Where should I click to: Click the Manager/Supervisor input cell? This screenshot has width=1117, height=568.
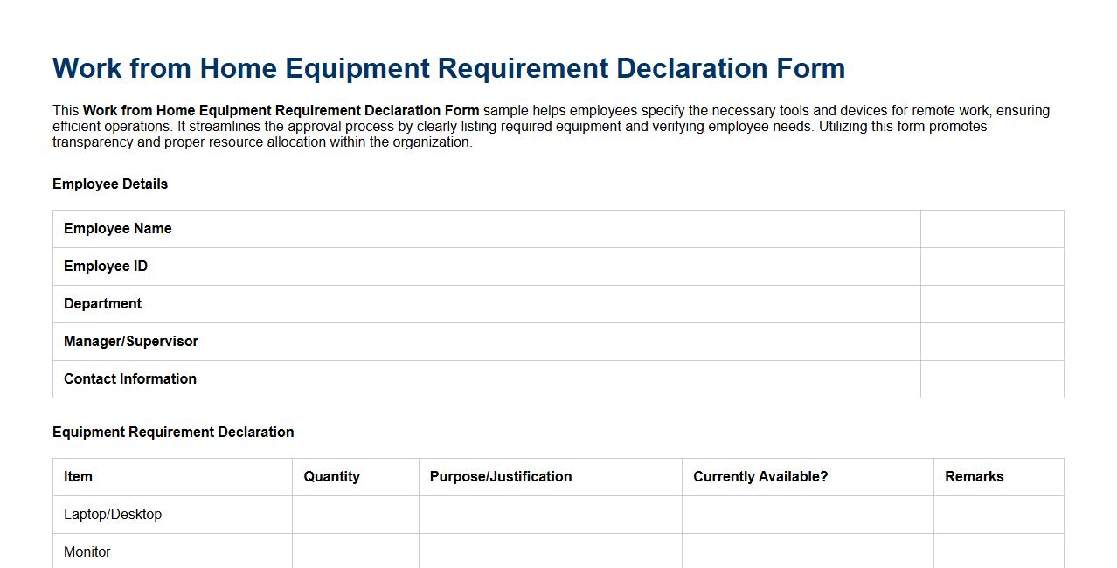point(991,341)
